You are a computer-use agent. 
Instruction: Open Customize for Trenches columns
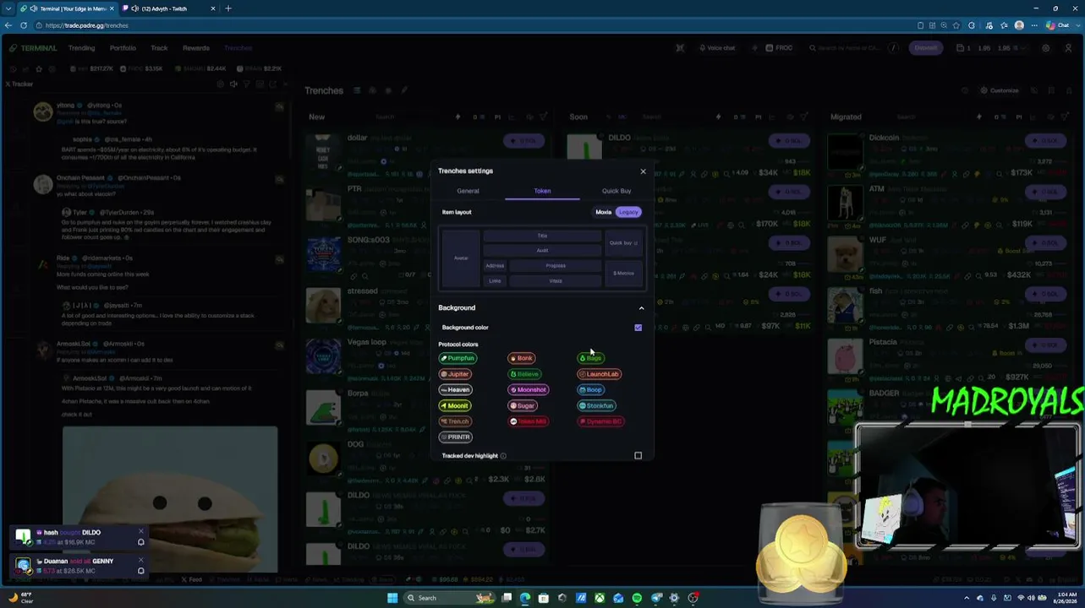coord(1000,90)
